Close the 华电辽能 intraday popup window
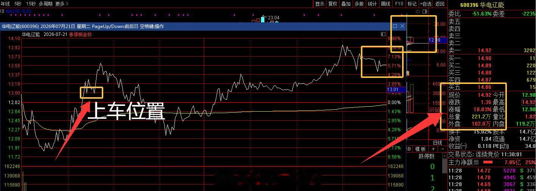Image resolution: width=536 pixels, height=191 pixels. [x=402, y=26]
